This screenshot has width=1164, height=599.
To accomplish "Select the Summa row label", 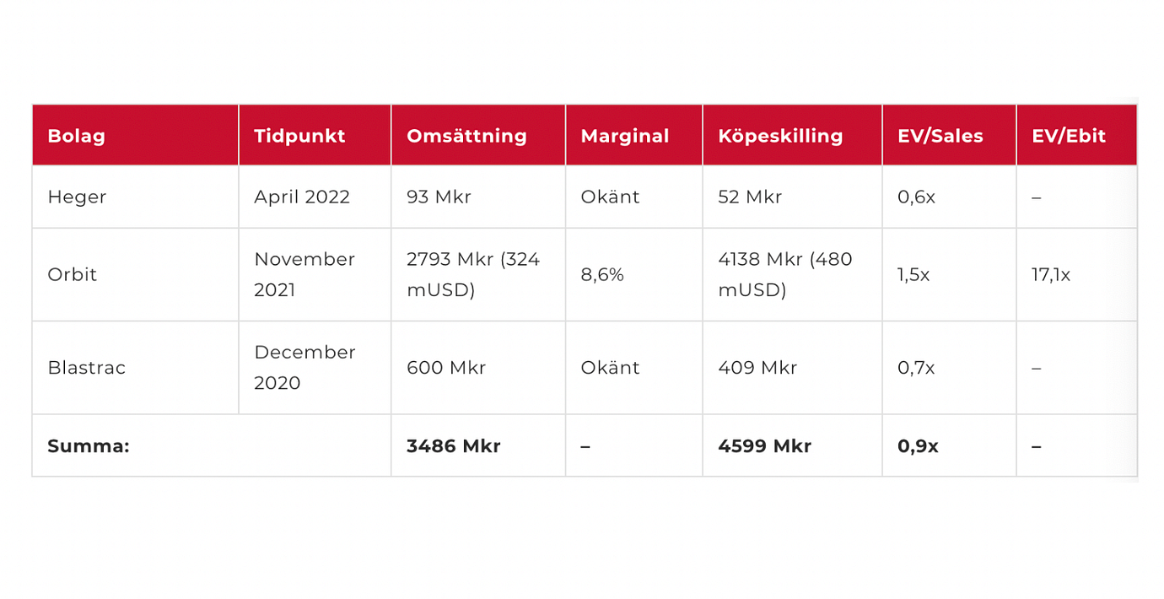I will (x=89, y=445).
